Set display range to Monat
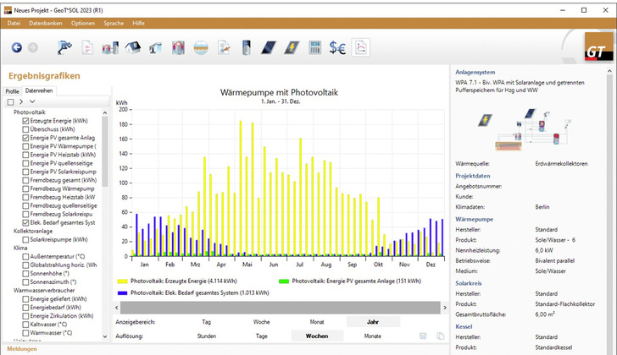The width and height of the screenshot is (617, 355). pos(316,322)
